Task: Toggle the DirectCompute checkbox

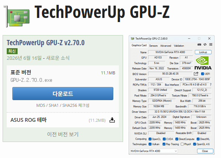Action: pos(177,139)
